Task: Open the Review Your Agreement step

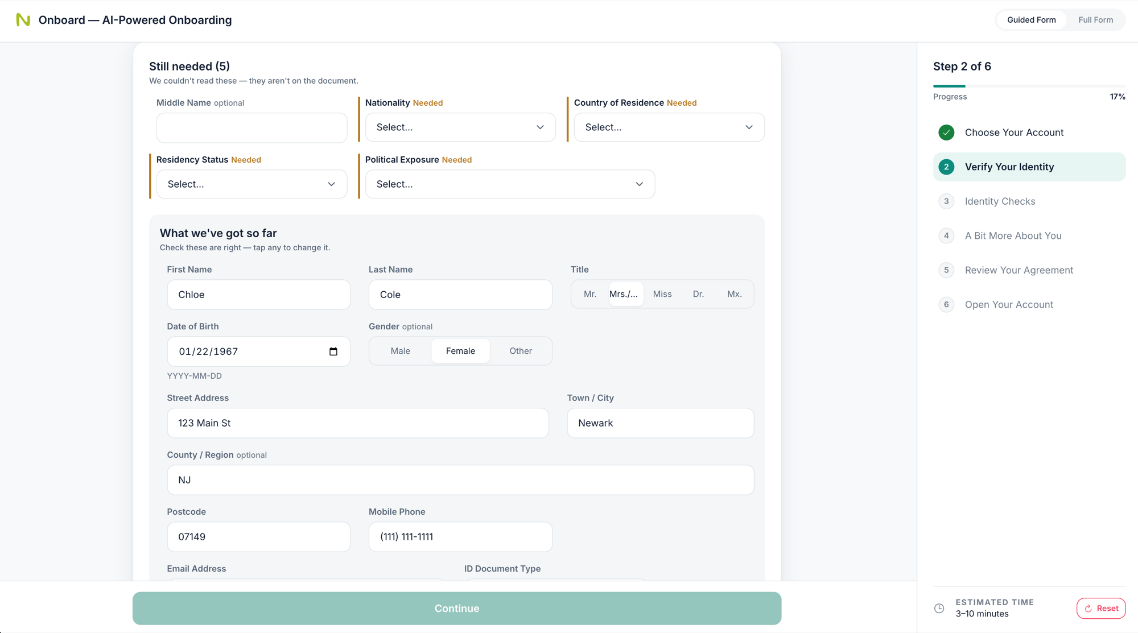Action: pos(1029,270)
